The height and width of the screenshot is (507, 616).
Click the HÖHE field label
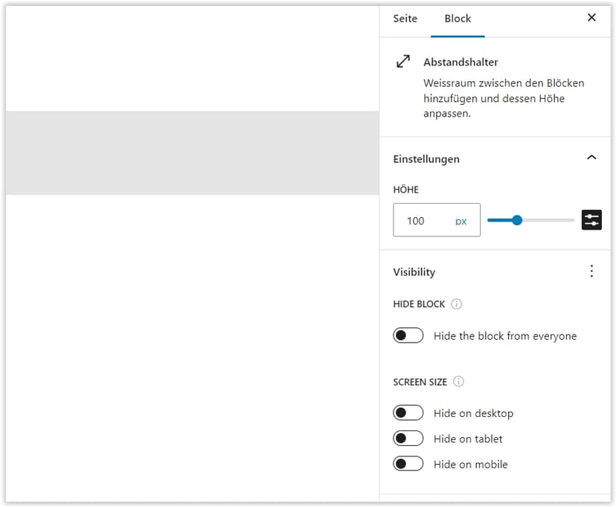coord(405,190)
